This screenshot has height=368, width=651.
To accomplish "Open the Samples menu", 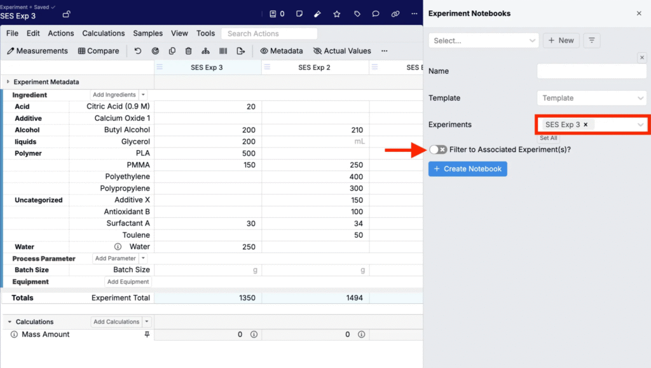I will coord(147,33).
